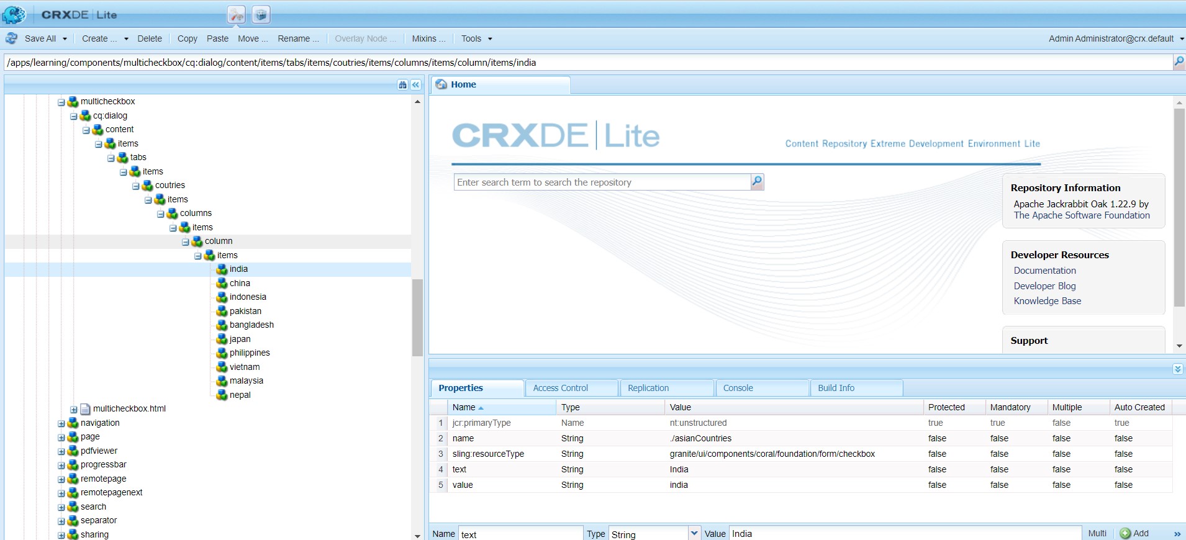Collapse the multicheckbox tree node
The image size is (1186, 540).
(x=61, y=102)
